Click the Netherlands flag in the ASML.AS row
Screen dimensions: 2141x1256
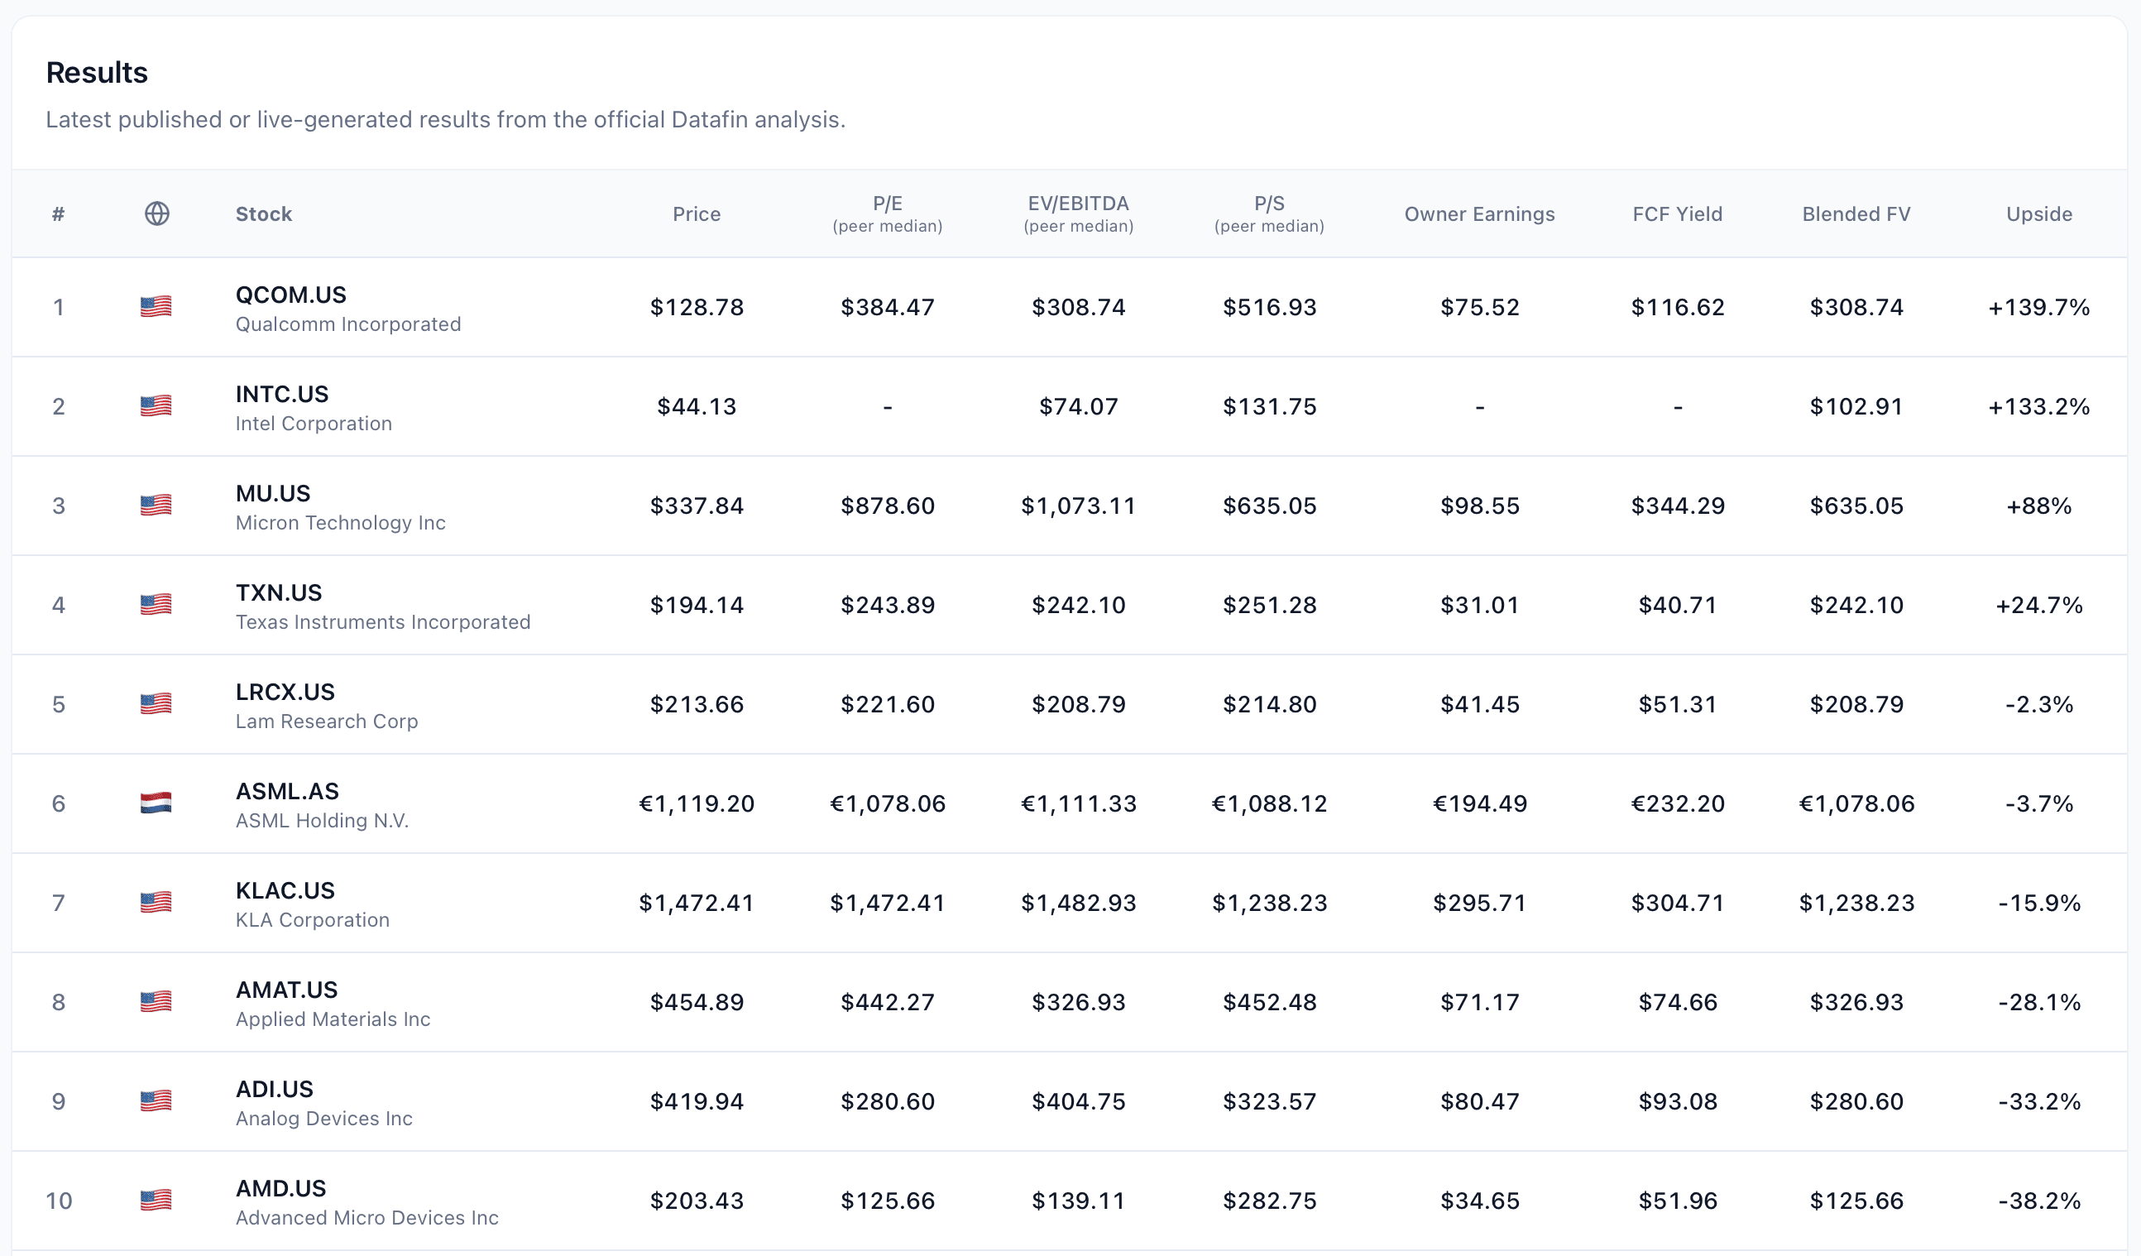click(156, 803)
